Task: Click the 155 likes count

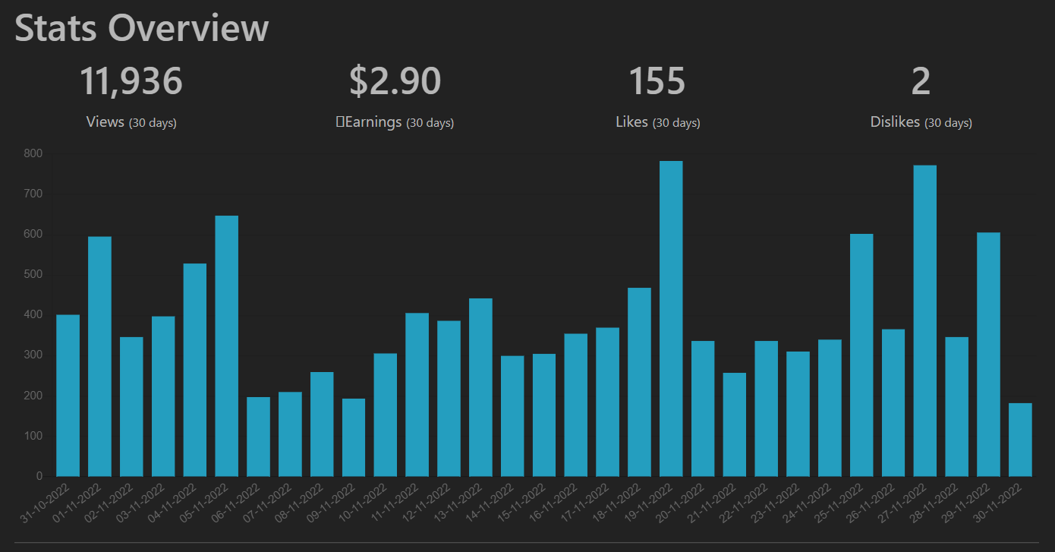Action: (x=657, y=81)
